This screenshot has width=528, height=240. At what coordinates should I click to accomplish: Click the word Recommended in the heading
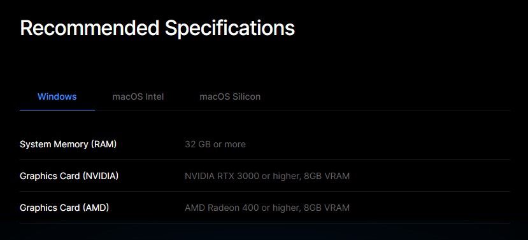(90, 28)
